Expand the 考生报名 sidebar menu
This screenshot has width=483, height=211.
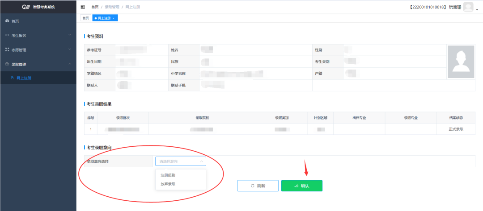[70, 35]
